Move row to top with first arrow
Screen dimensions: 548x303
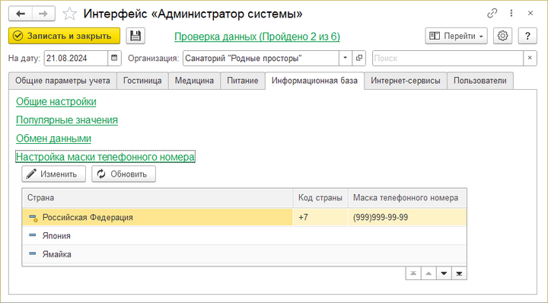413,273
